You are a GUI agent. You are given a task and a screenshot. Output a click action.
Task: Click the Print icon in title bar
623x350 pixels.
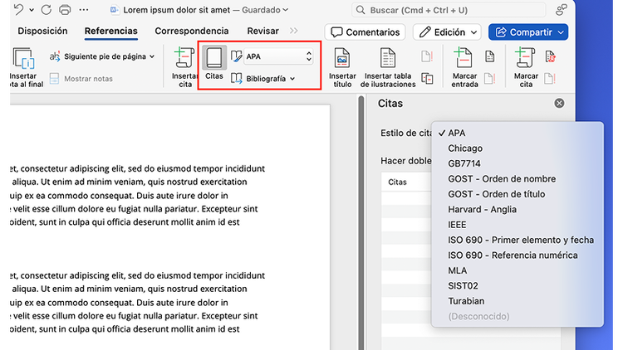tap(65, 9)
